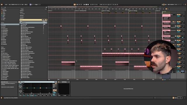This screenshot has width=187, height=105.
Task: Click the locator at bar 9
Action: 81,11
